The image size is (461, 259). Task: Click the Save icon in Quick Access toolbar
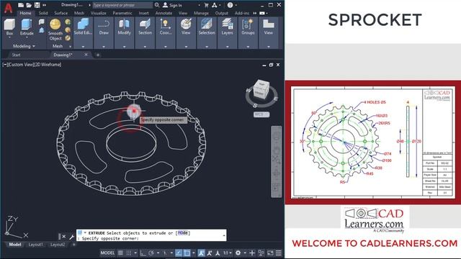[37, 5]
